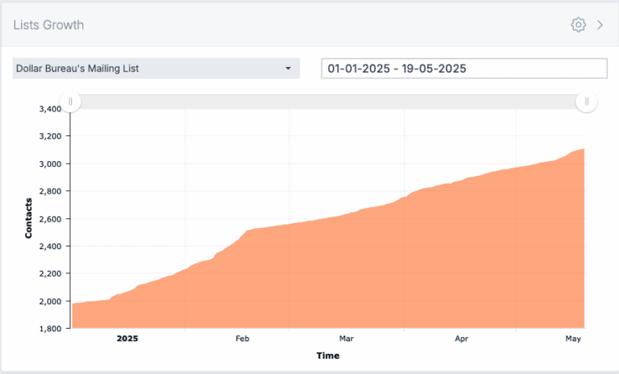Grab the right range slider handle
This screenshot has height=374, width=619.
(587, 102)
